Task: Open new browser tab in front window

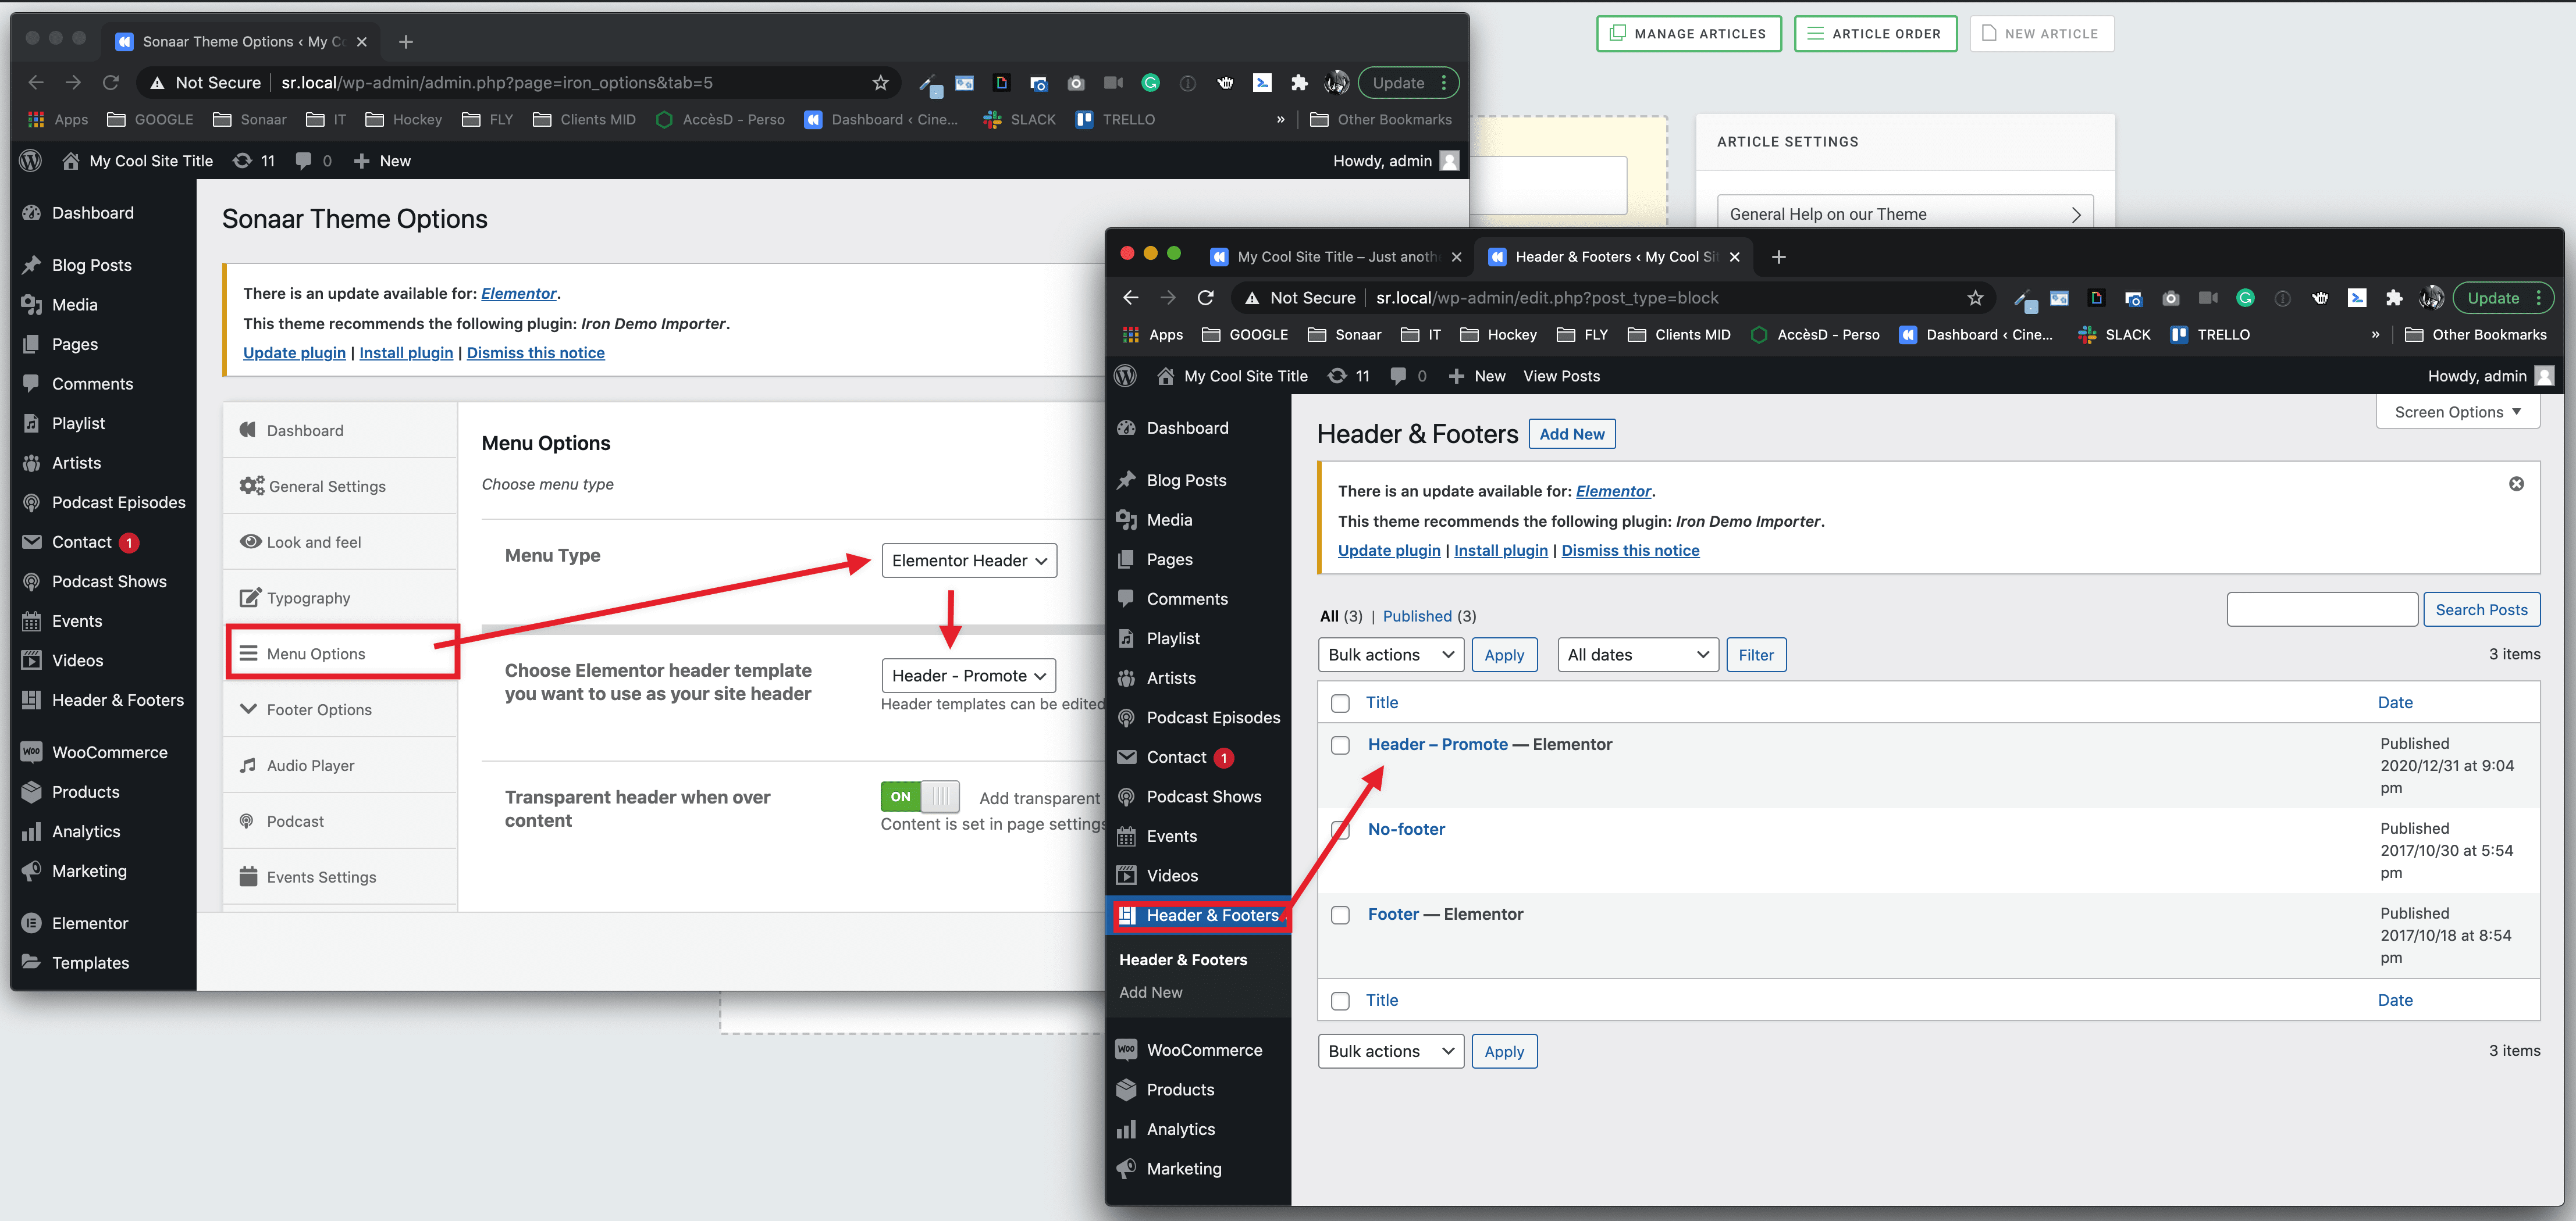Action: (x=1778, y=257)
